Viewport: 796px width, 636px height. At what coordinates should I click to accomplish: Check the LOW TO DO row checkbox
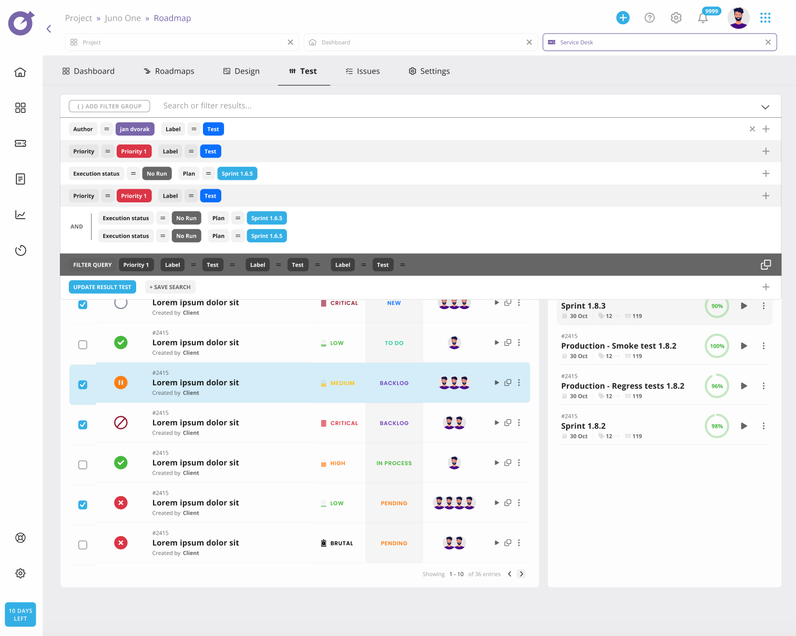pyautogui.click(x=83, y=345)
